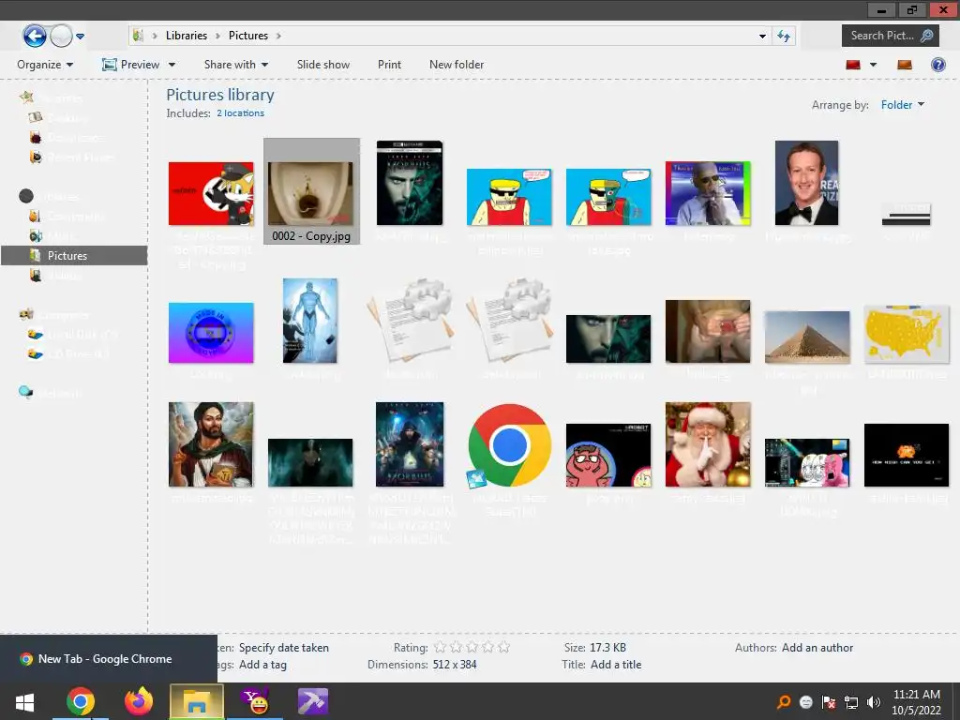Click Pictures in the address breadcrumb
The width and height of the screenshot is (960, 720).
[247, 36]
